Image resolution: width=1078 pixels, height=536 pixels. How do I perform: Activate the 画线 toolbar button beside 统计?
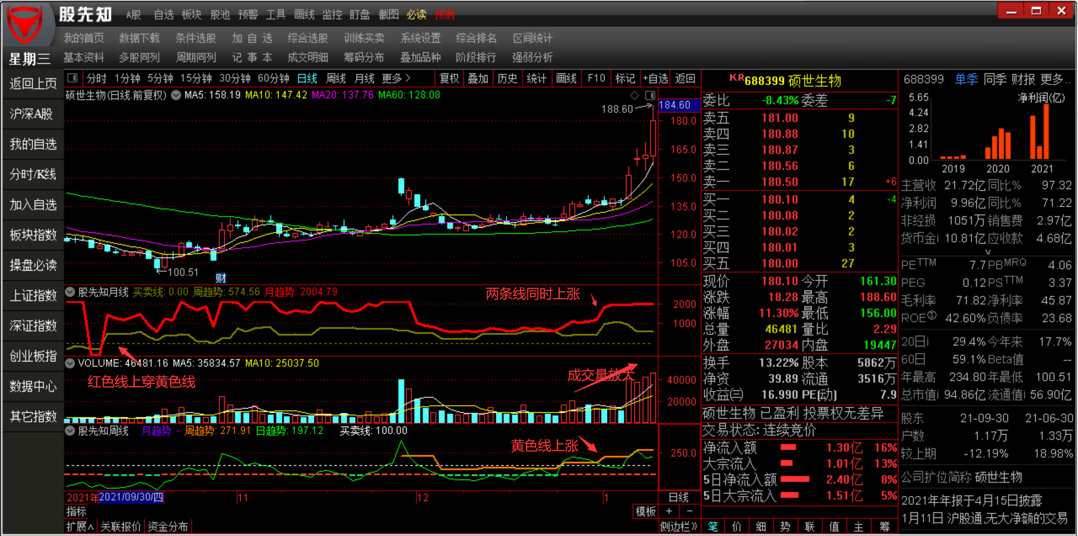tap(566, 78)
